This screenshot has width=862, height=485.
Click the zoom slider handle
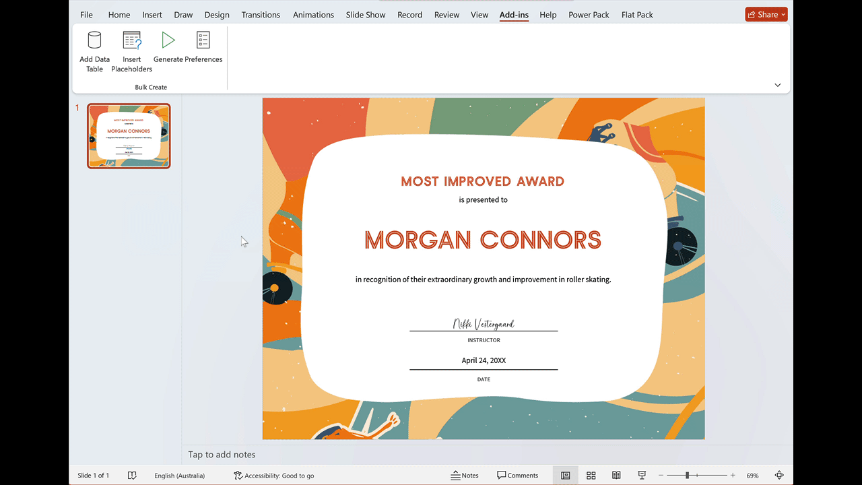(x=688, y=476)
